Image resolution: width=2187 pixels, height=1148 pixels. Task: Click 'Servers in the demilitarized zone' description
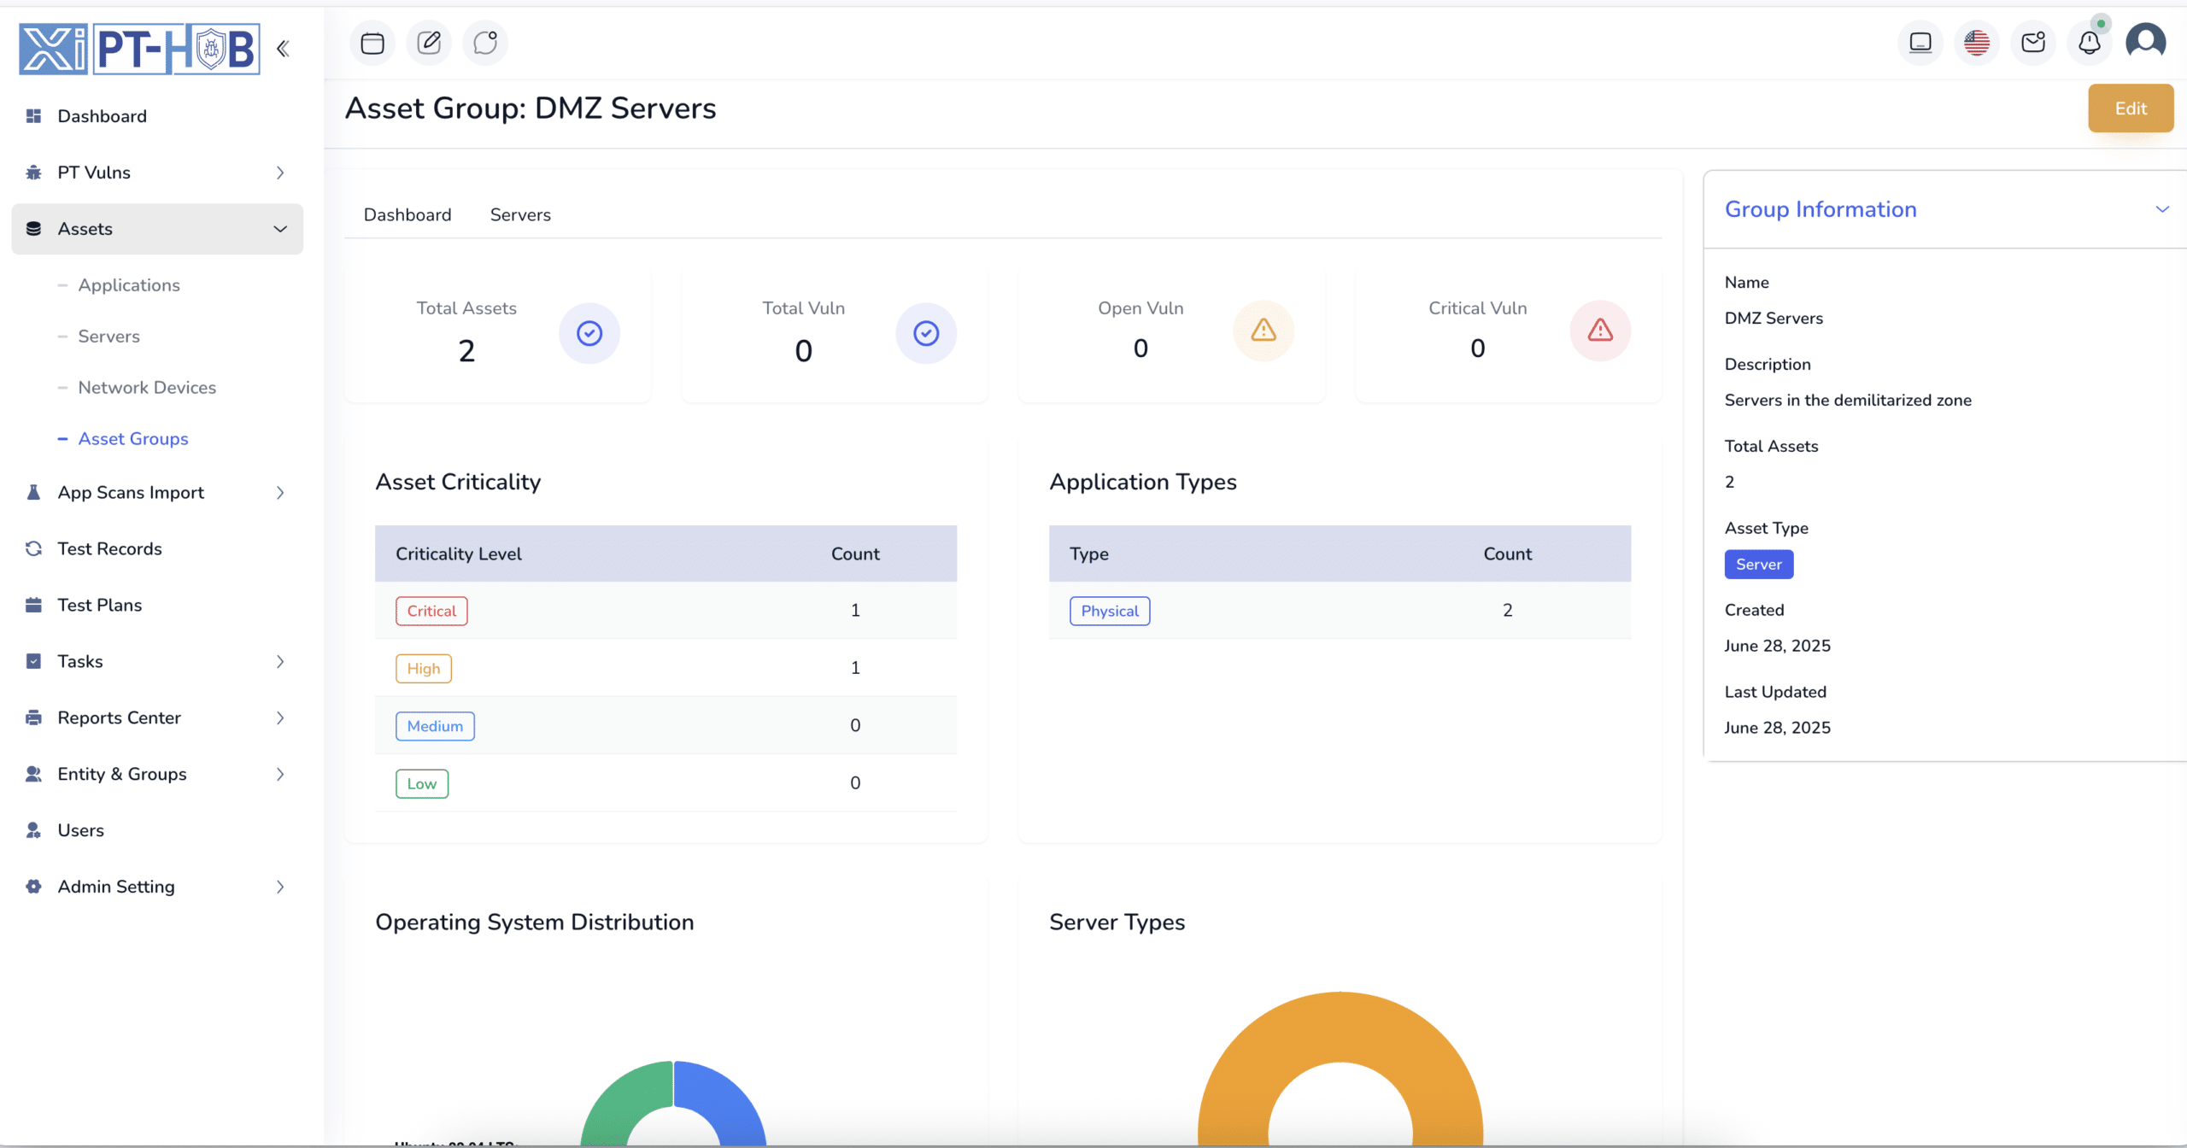[1848, 401]
